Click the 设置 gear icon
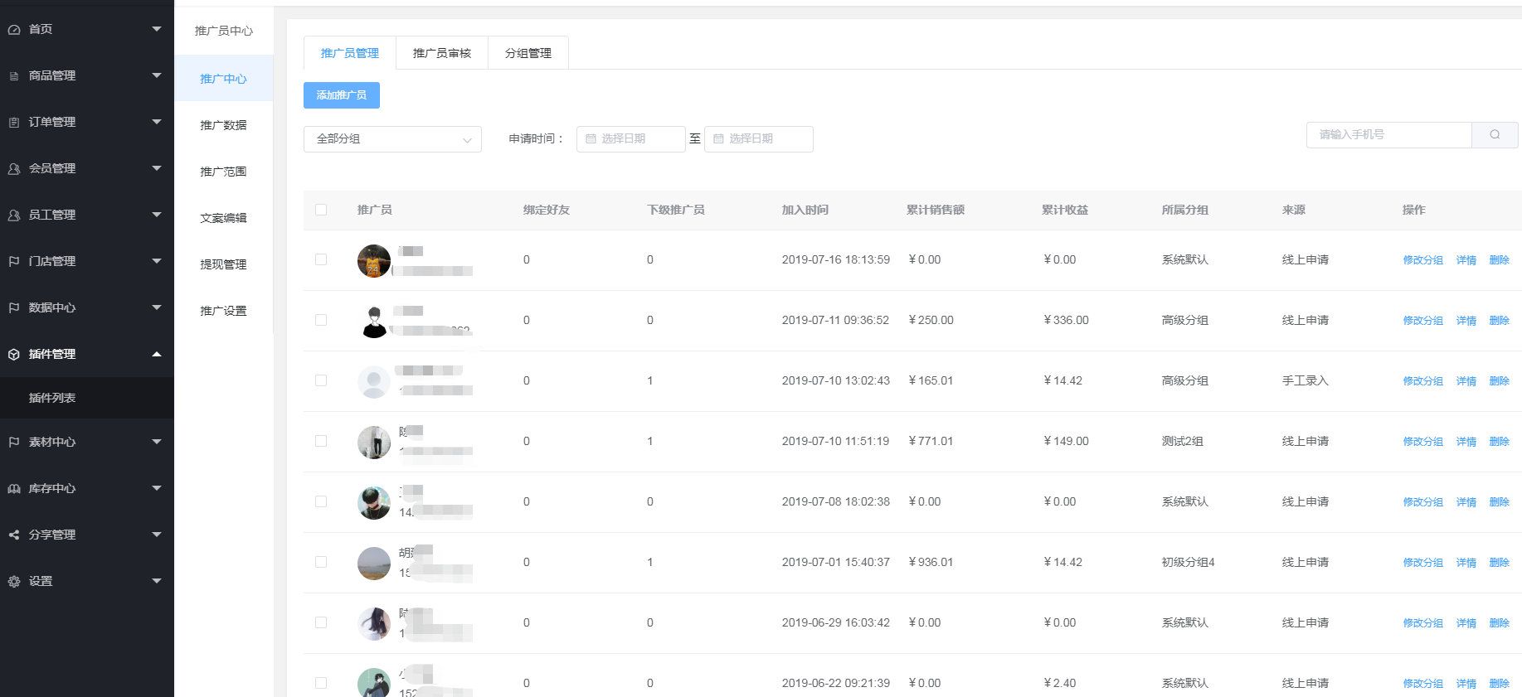The height and width of the screenshot is (697, 1522). 14,582
